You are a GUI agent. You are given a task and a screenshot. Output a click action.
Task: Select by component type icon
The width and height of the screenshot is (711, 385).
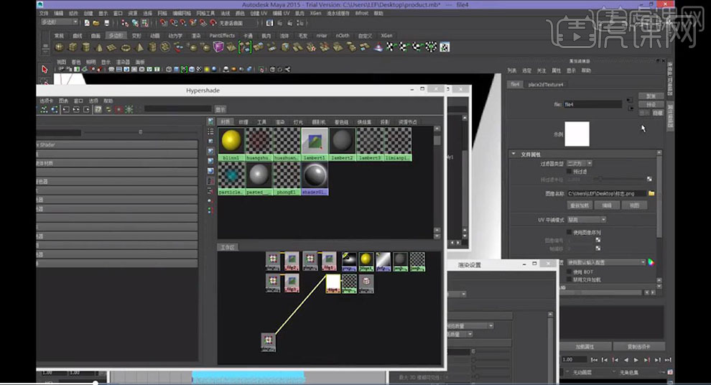coord(144,23)
